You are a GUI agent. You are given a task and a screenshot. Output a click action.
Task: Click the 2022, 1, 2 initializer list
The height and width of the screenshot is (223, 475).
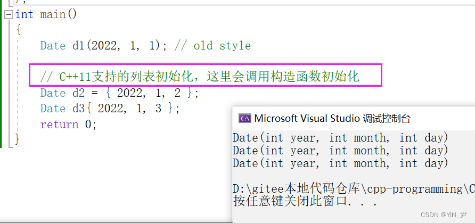coord(152,93)
